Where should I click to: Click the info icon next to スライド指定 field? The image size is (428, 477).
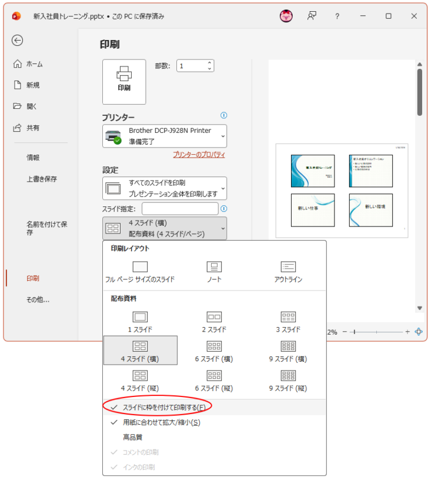tap(224, 209)
